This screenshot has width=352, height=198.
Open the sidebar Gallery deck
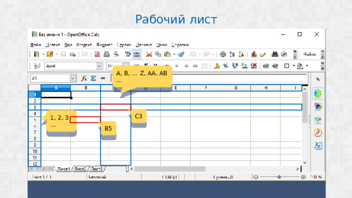click(x=318, y=106)
